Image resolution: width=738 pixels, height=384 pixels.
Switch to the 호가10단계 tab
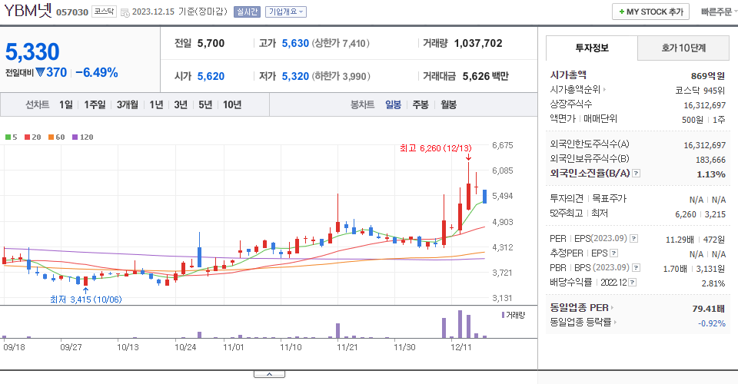coord(683,48)
